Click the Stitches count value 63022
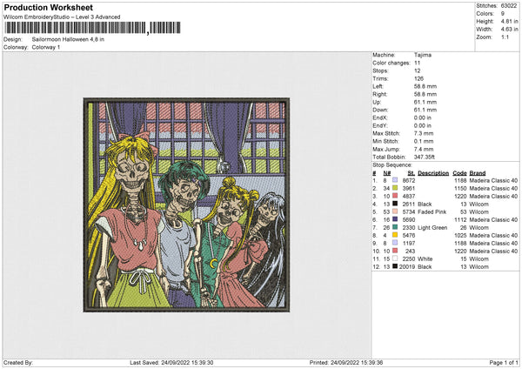The image size is (522, 369). (507, 5)
